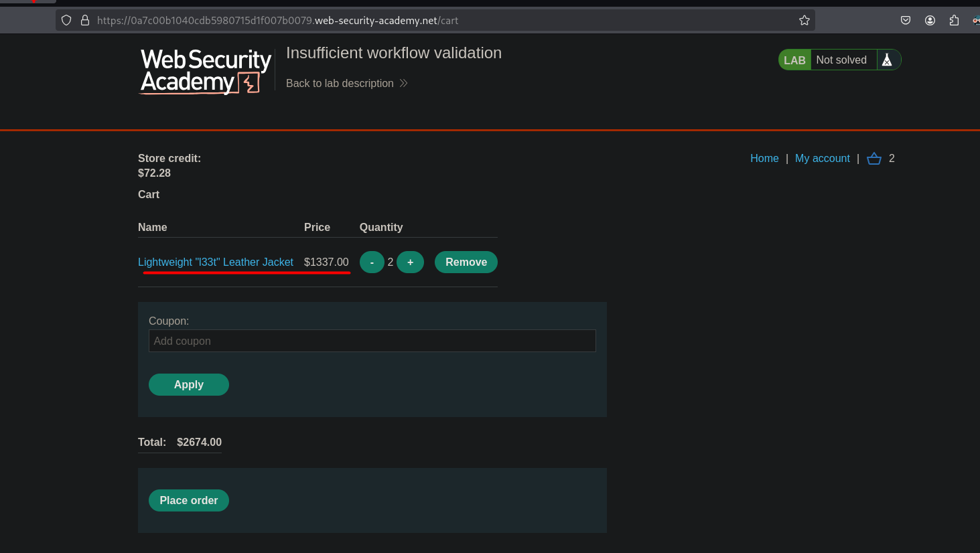The height and width of the screenshot is (553, 980).
Task: Remove the leather jacket from cart
Action: 466,262
